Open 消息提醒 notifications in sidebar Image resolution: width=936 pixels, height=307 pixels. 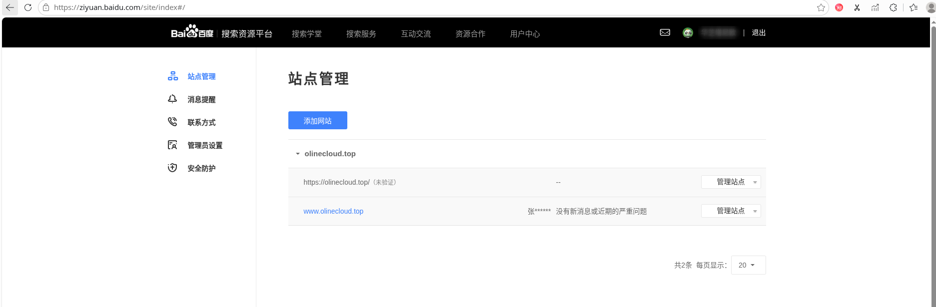click(x=201, y=99)
